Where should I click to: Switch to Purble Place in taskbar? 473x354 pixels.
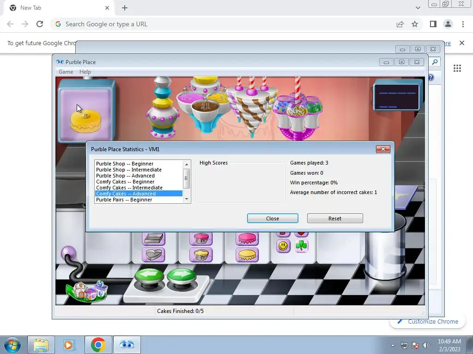pyautogui.click(x=127, y=345)
